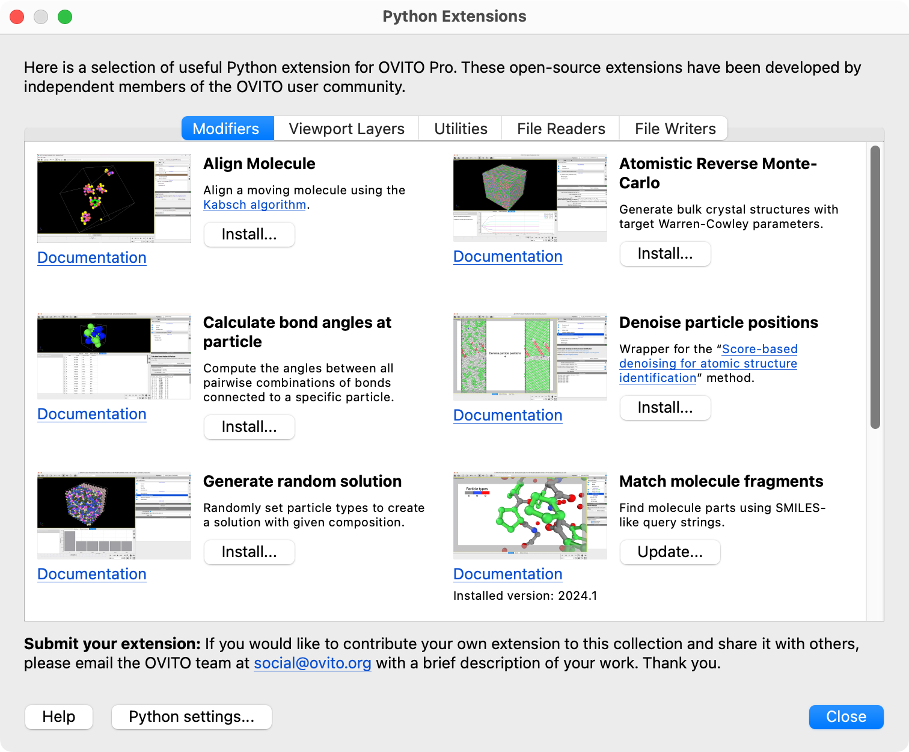Update the Match molecule fragments extension
Viewport: 909px width, 752px height.
click(670, 552)
